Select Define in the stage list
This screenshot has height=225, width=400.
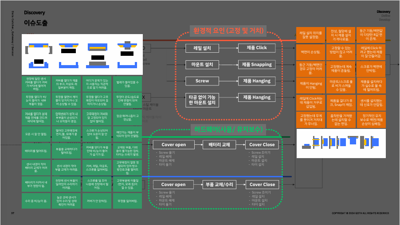click(386, 16)
